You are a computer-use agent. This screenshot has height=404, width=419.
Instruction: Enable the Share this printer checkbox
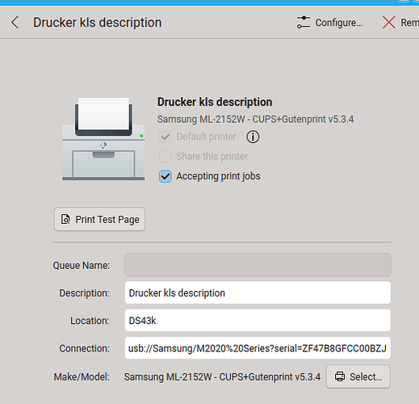tap(166, 157)
